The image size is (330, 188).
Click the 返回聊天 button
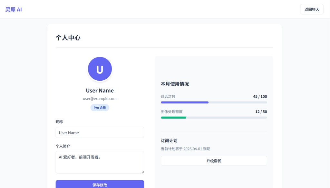(x=311, y=9)
